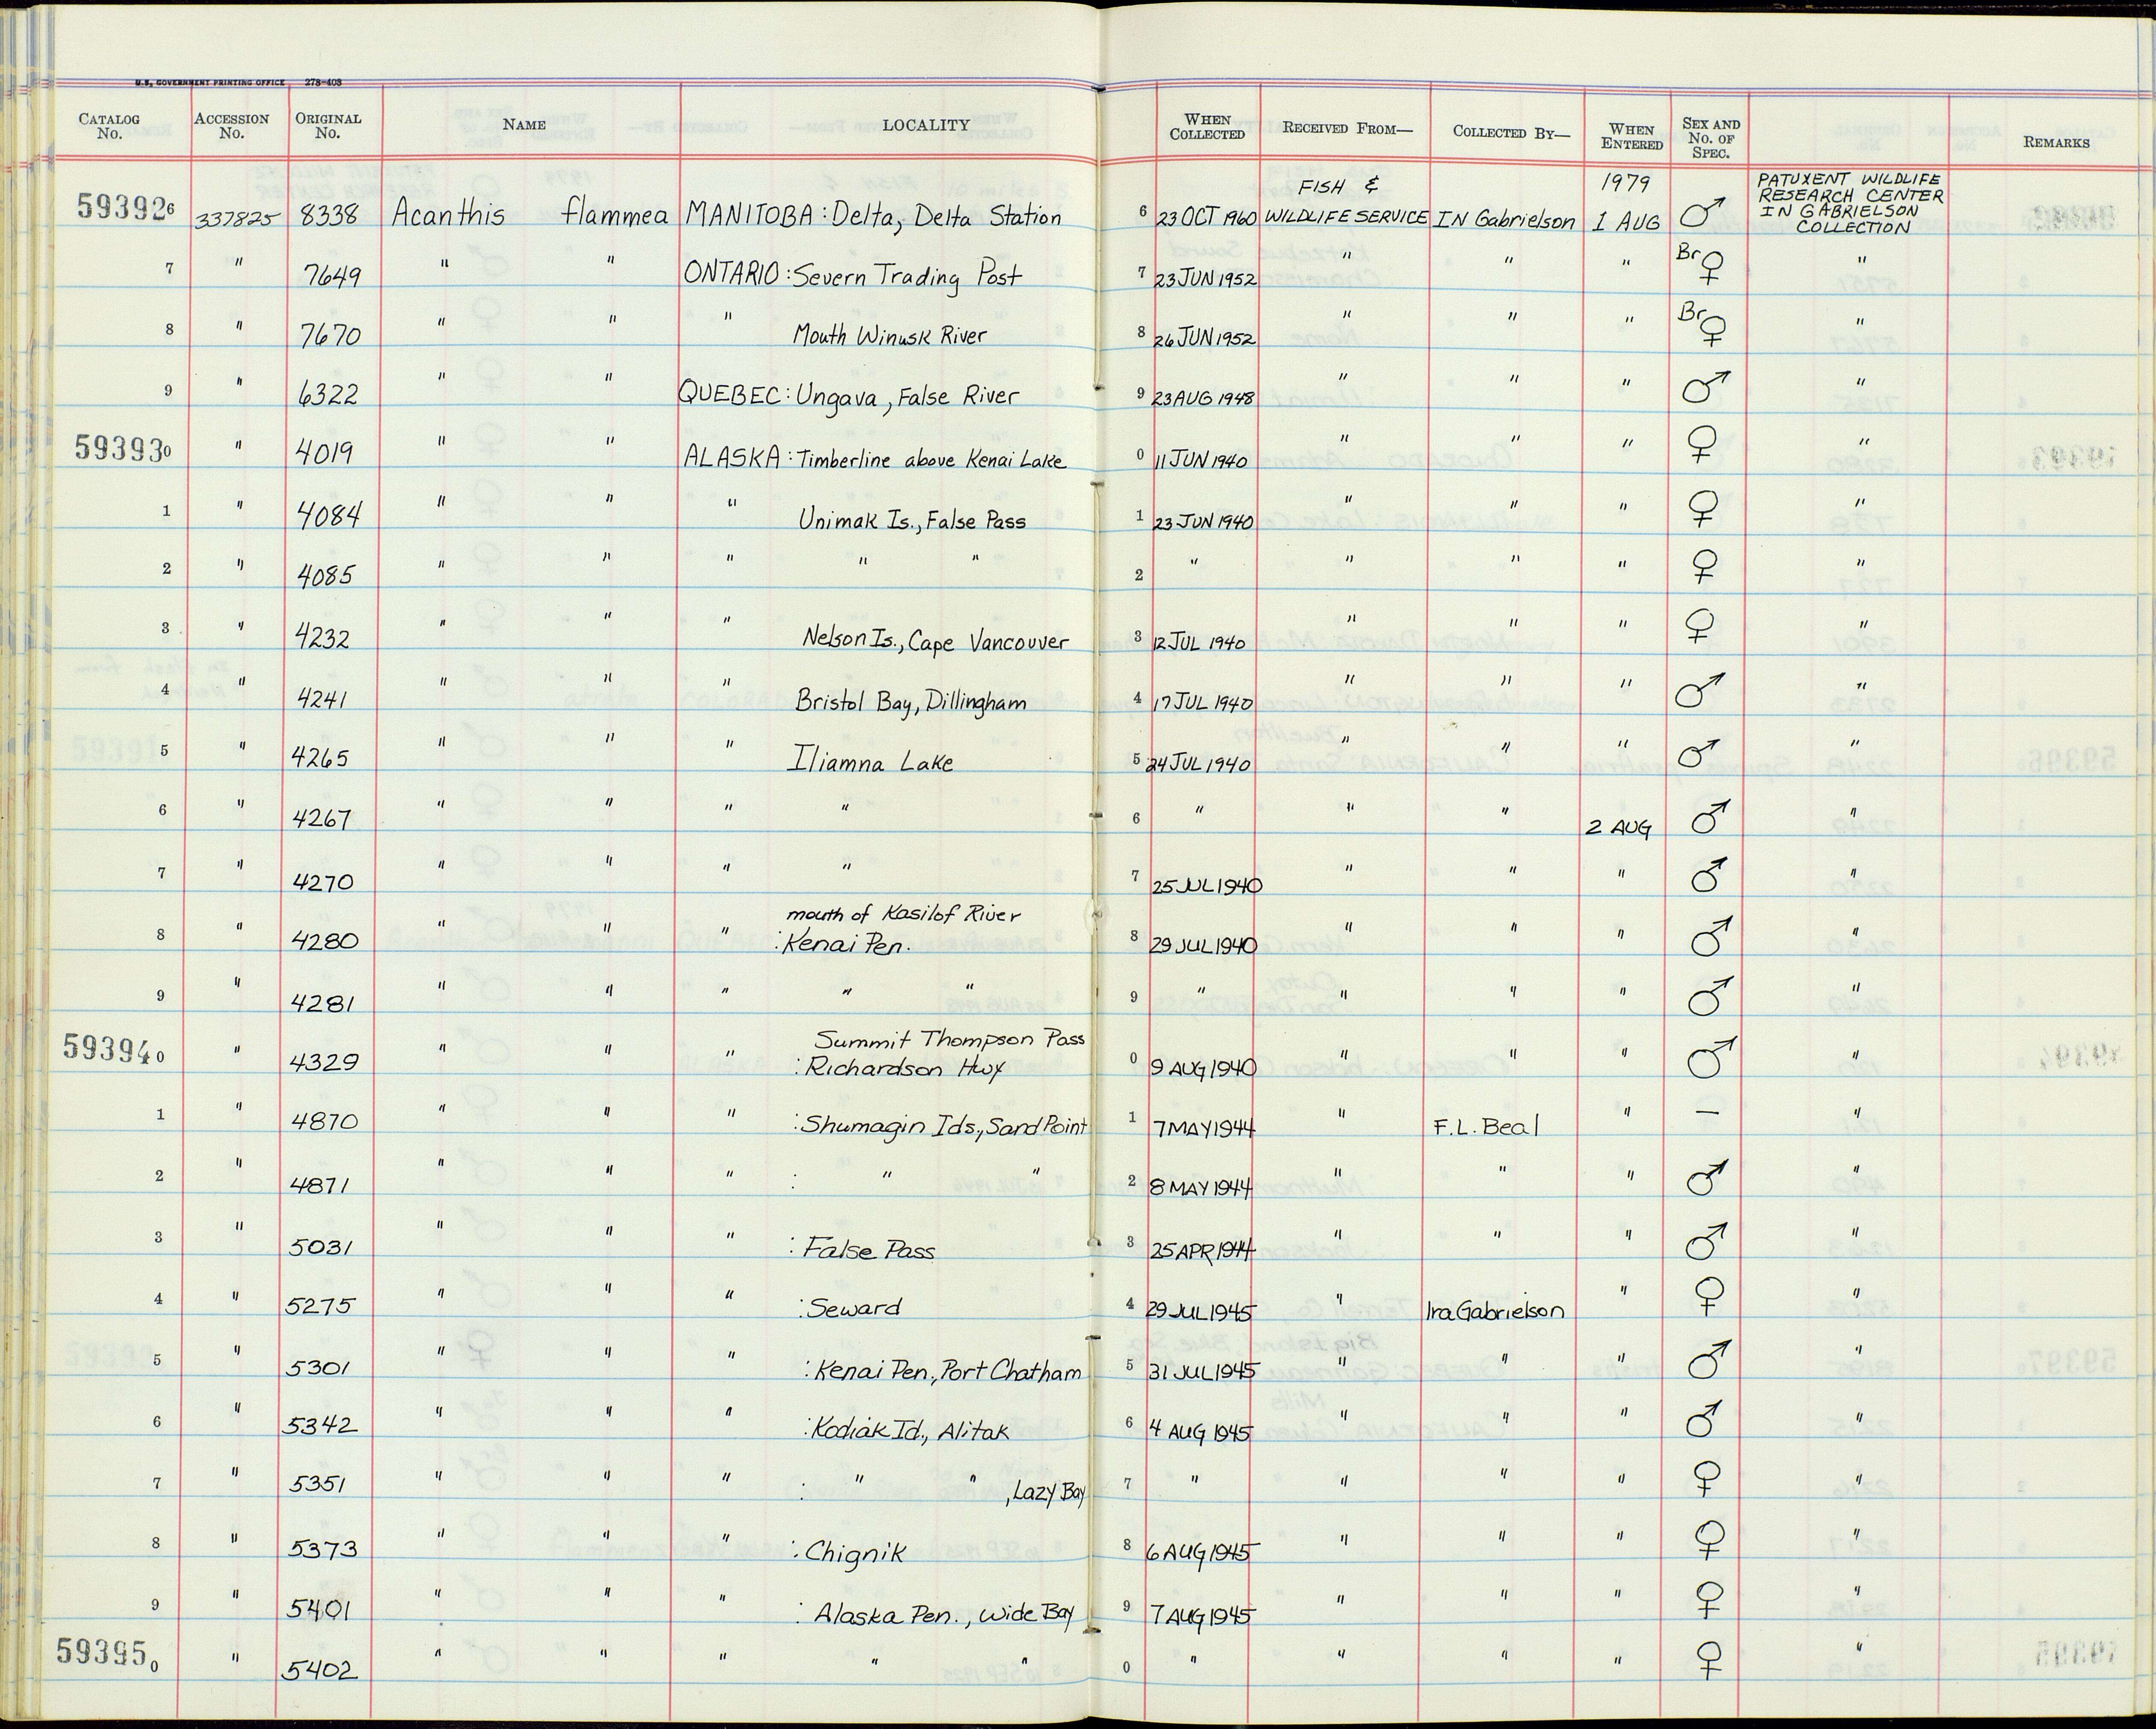Click the female symbol in row 4019
Image resolution: width=2156 pixels, height=1729 pixels.
tap(1702, 444)
